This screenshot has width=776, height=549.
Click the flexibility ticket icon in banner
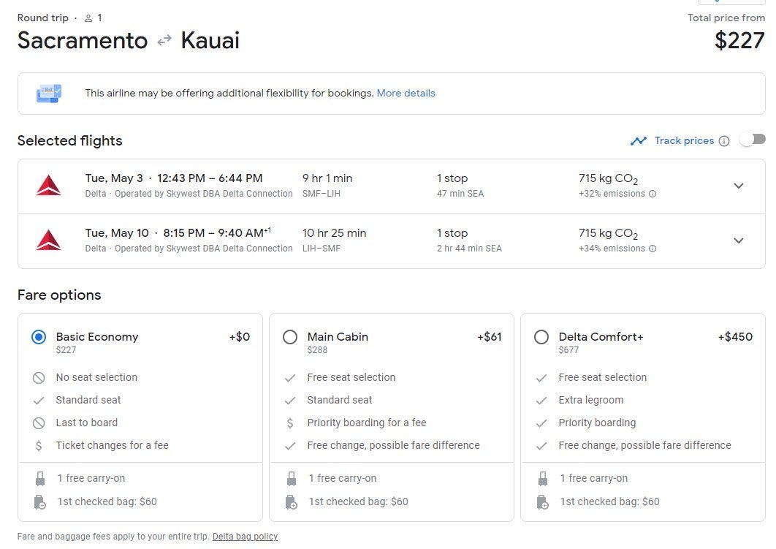[49, 94]
